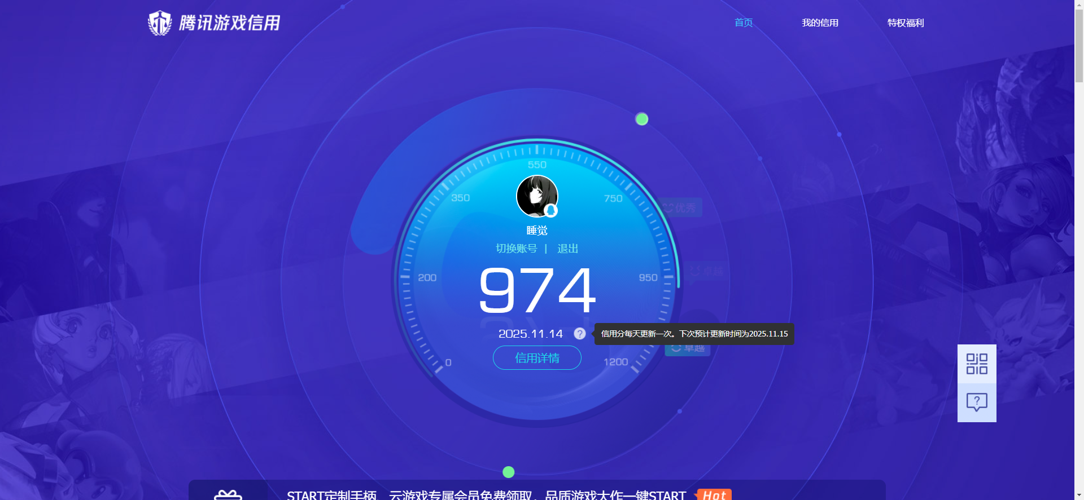This screenshot has width=1084, height=500.
Task: Click the credit score 974
Action: point(537,290)
